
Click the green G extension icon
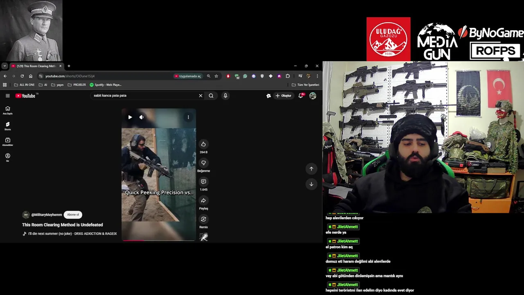pyautogui.click(x=245, y=76)
